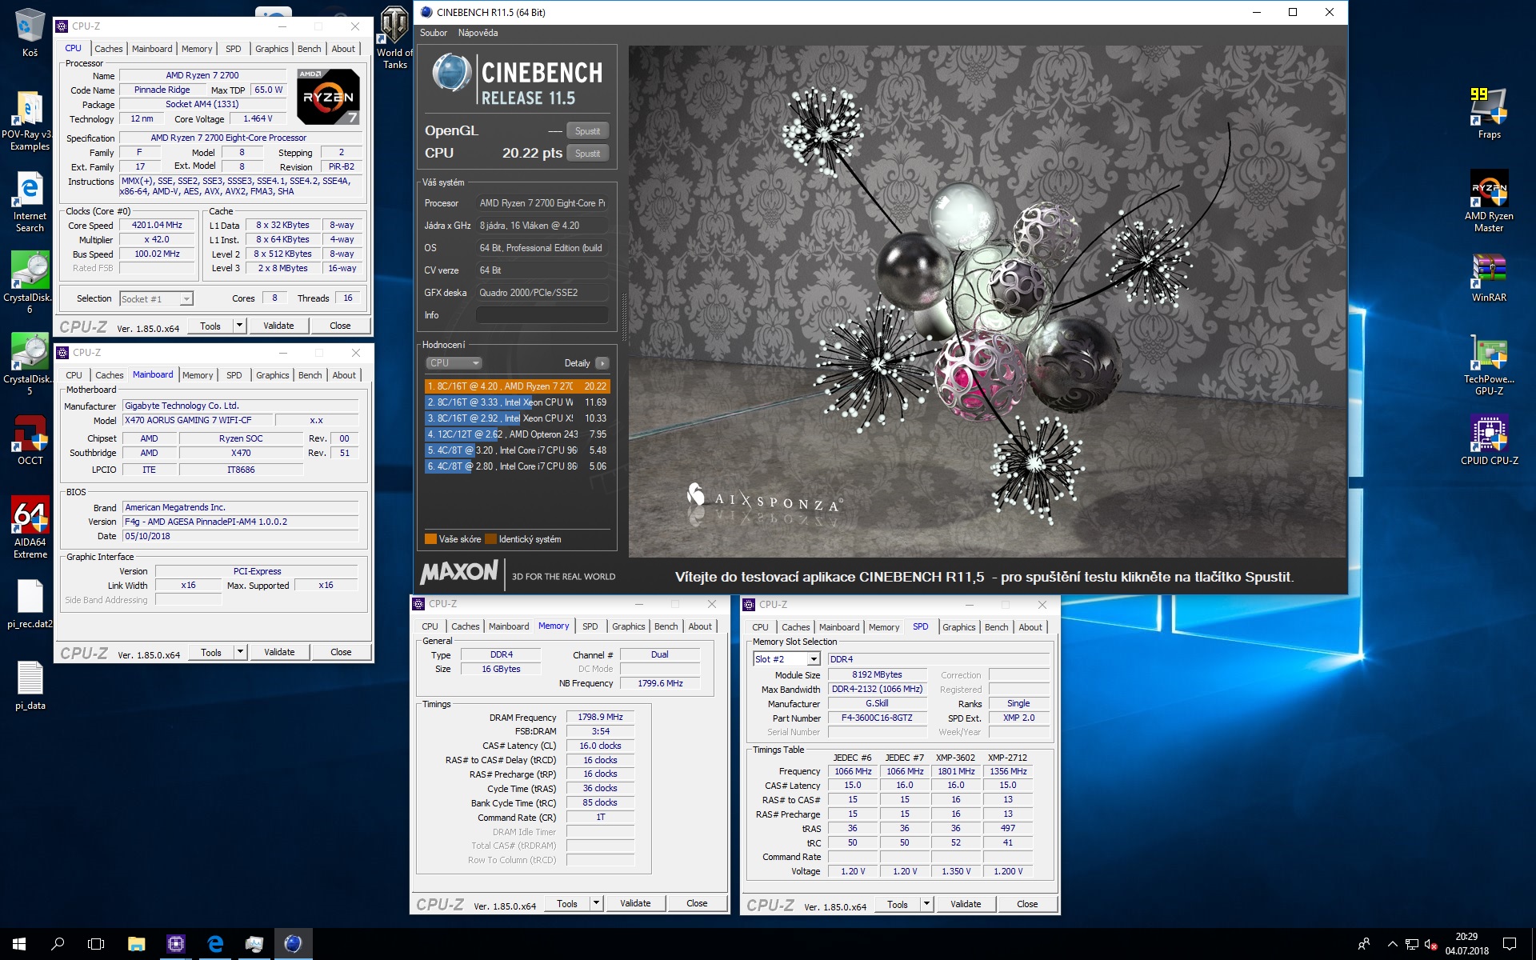Switch to CPU-Z taskbar icon
This screenshot has width=1536, height=960.
pyautogui.click(x=175, y=944)
